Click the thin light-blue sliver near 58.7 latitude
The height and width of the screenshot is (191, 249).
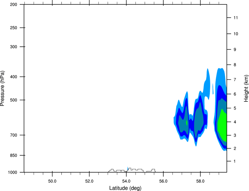[213, 89]
